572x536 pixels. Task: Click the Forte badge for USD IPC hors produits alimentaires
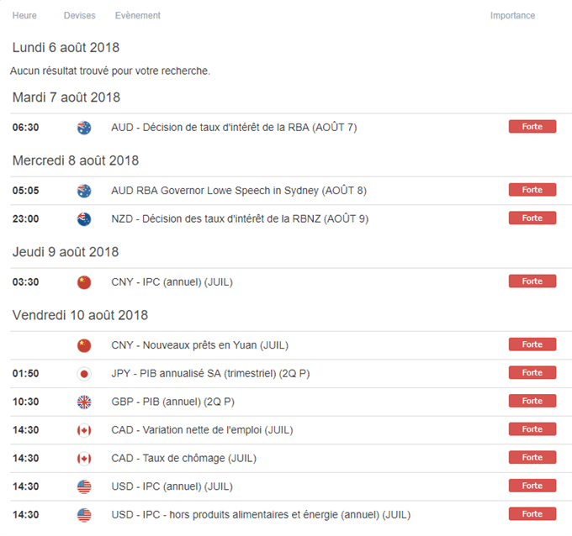pos(532,514)
